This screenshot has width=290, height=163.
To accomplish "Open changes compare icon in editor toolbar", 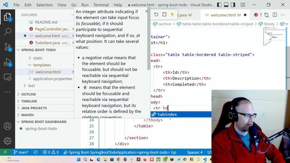I will point(266,15).
